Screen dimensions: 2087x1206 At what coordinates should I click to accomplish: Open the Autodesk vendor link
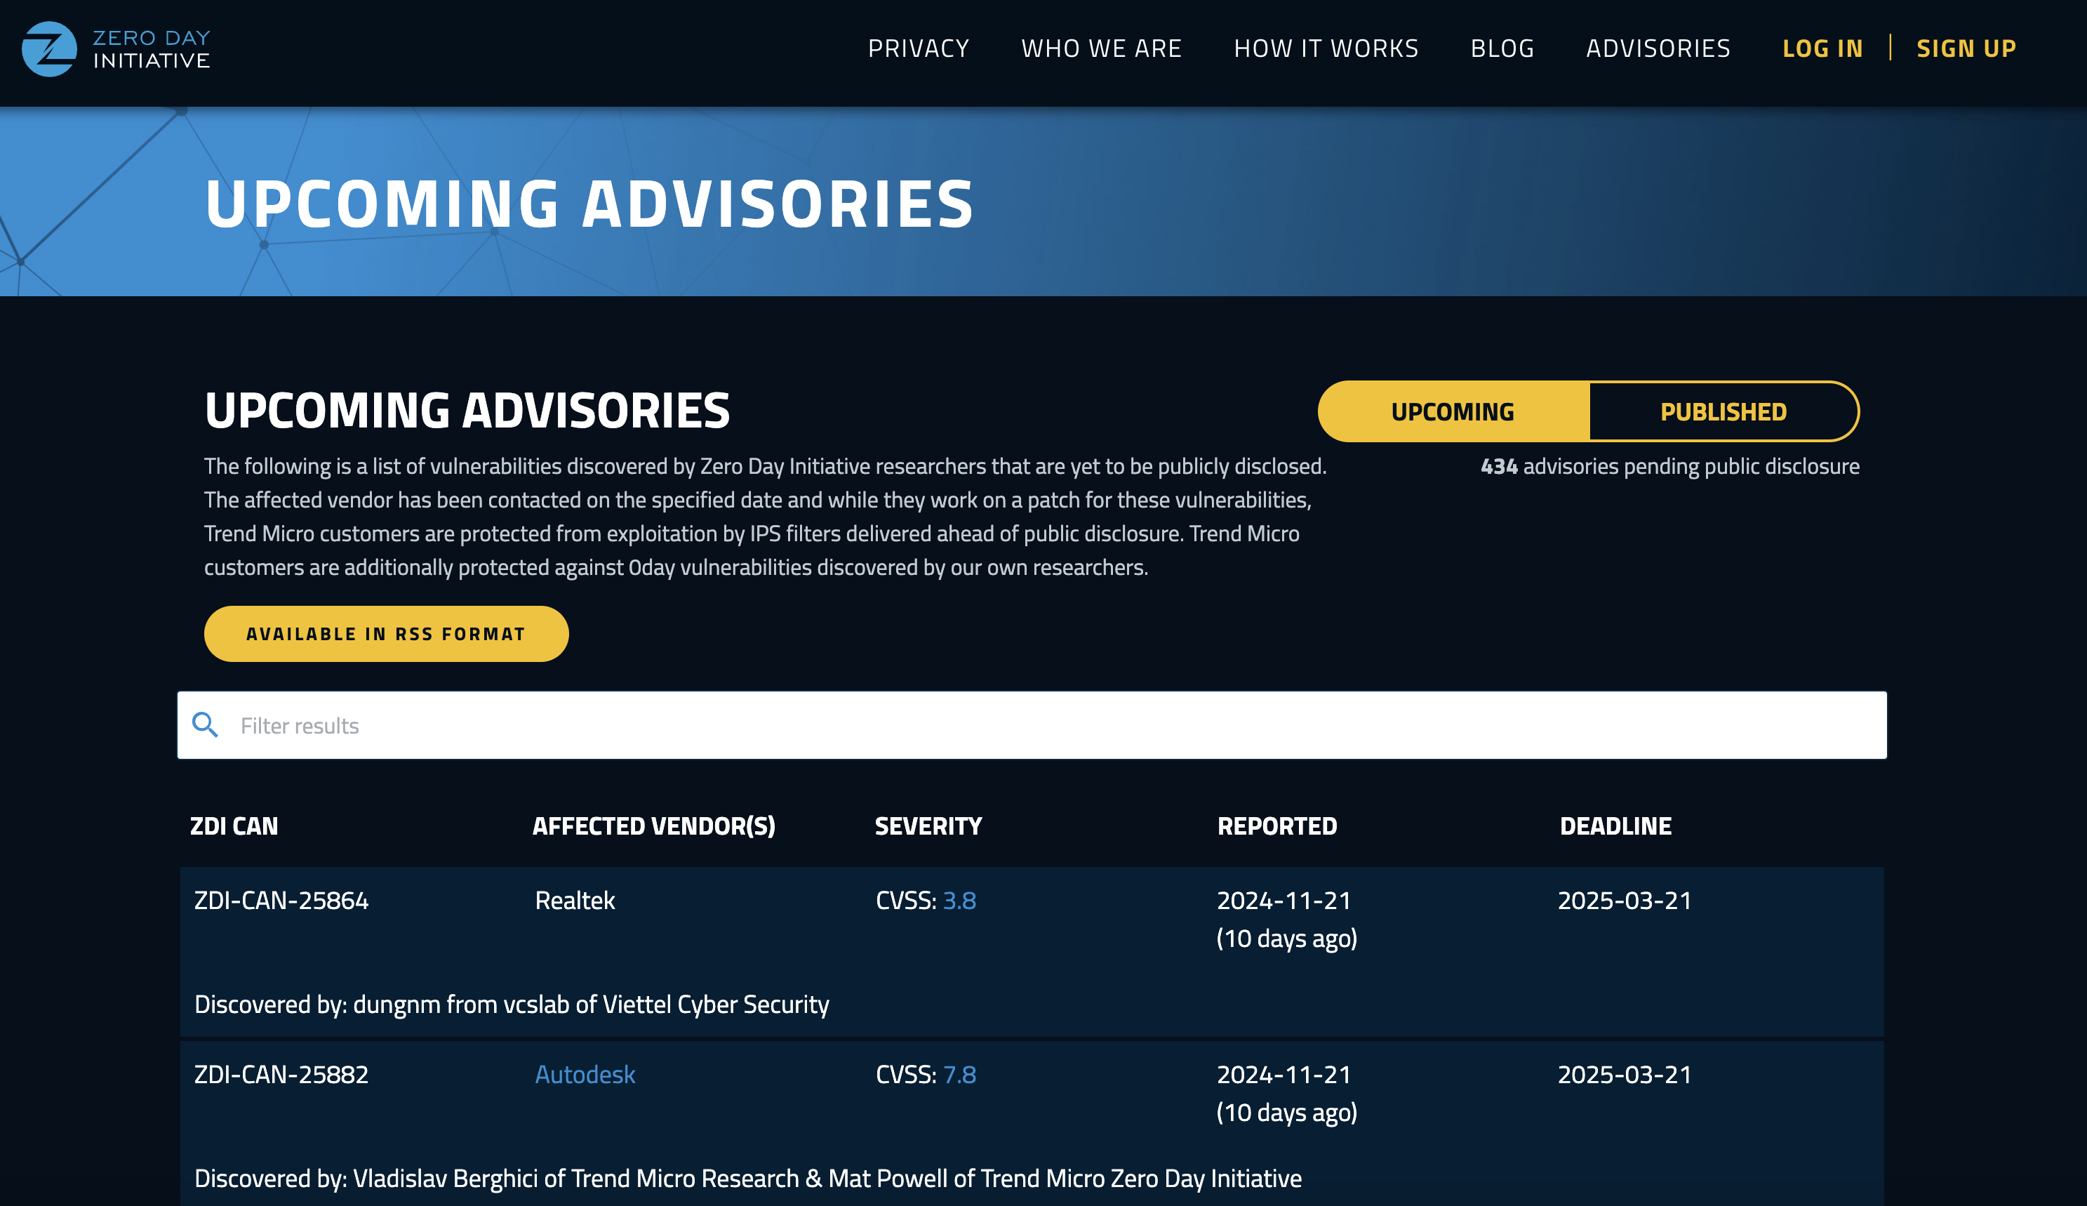coord(585,1074)
